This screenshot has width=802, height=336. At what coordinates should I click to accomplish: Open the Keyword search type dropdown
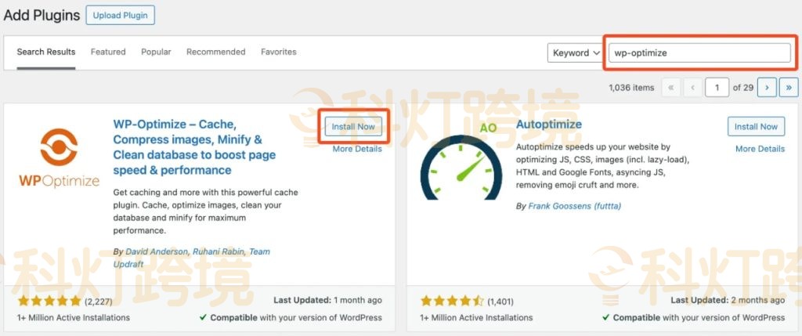tap(575, 52)
